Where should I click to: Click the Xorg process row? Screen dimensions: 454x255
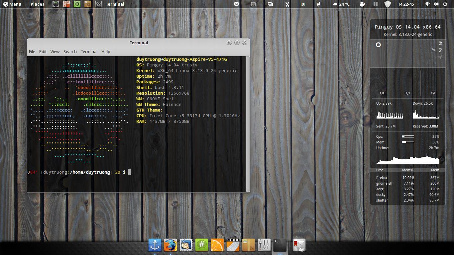[x=408, y=189]
